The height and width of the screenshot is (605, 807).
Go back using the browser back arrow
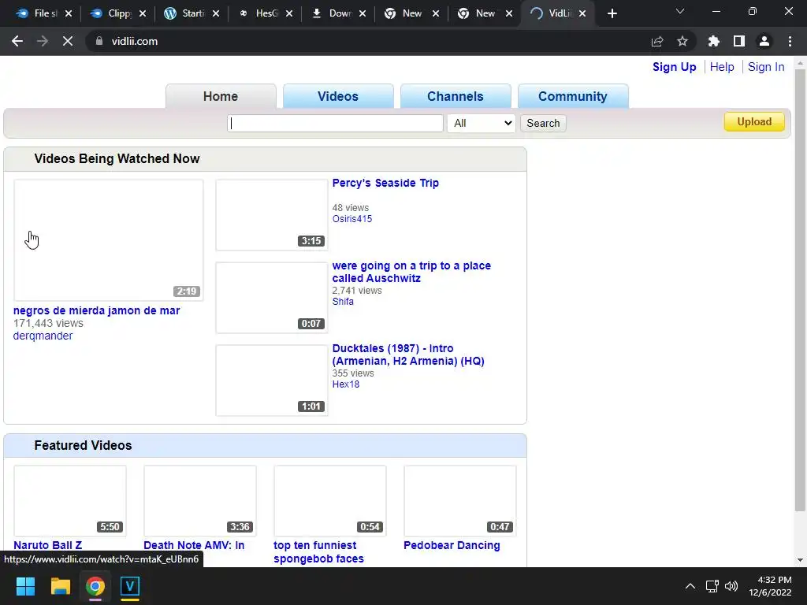click(17, 41)
